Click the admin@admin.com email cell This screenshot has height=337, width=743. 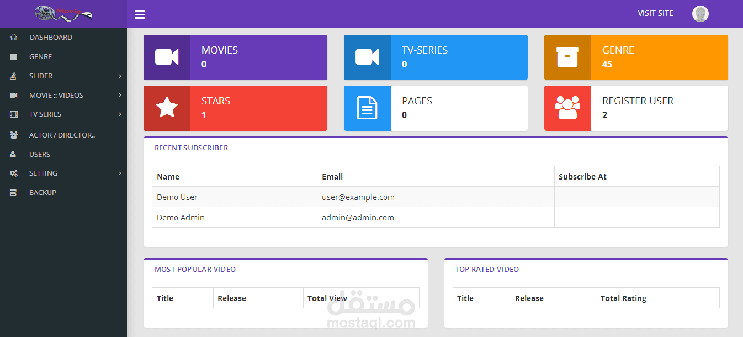(436, 218)
